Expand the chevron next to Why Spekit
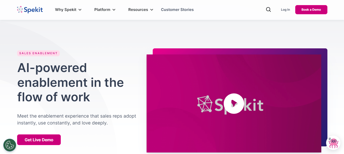The height and width of the screenshot is (154, 344). (80, 10)
